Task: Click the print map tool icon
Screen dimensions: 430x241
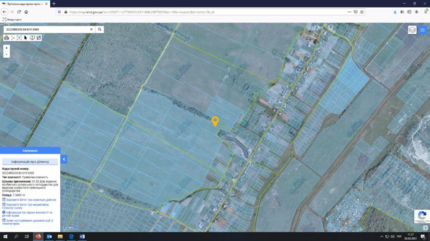Action: pos(6,38)
